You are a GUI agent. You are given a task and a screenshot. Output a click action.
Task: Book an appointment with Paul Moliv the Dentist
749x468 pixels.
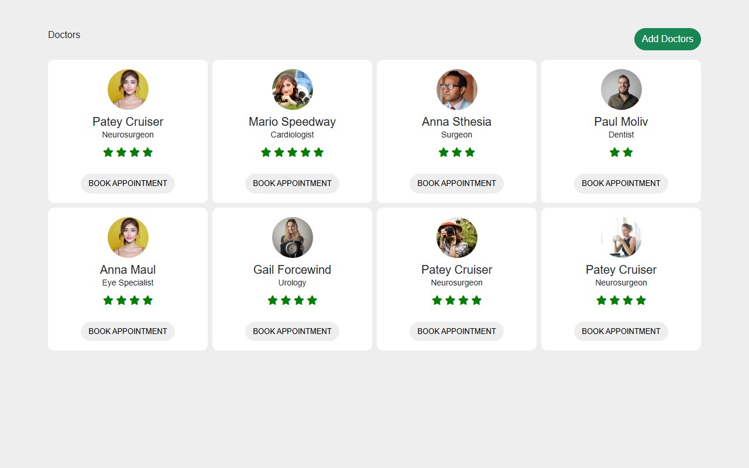(621, 183)
